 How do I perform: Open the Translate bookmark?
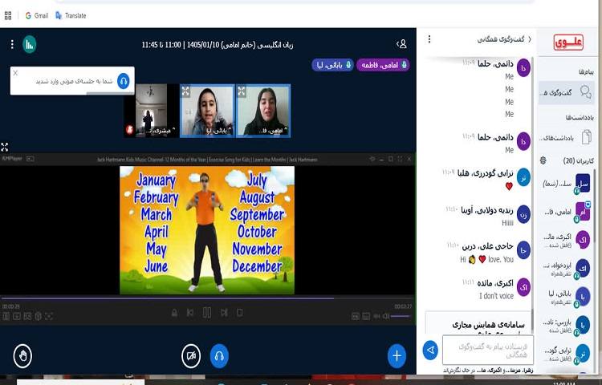(71, 15)
